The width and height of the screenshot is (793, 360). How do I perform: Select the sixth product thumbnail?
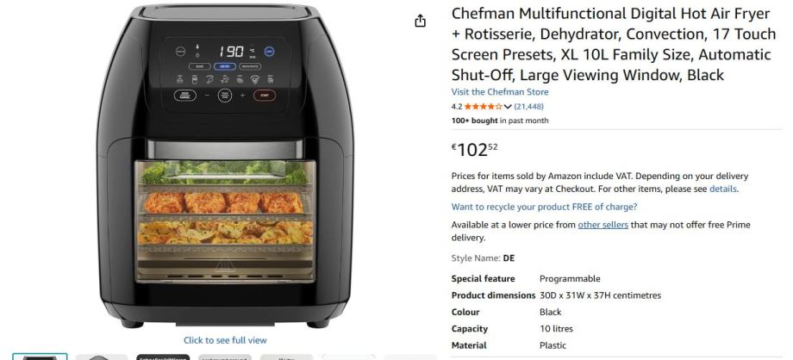point(348,357)
